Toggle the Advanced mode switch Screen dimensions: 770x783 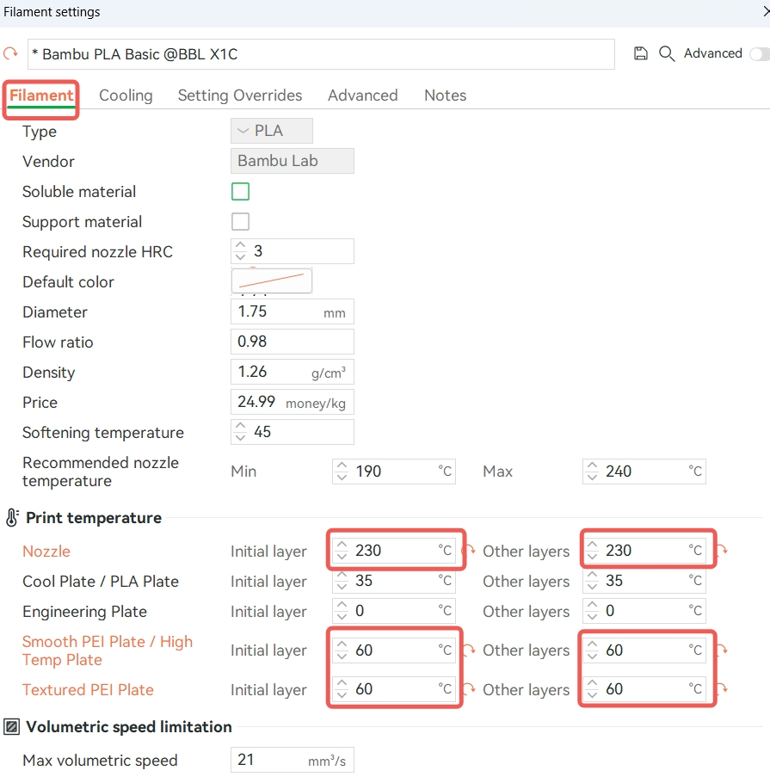tap(760, 54)
